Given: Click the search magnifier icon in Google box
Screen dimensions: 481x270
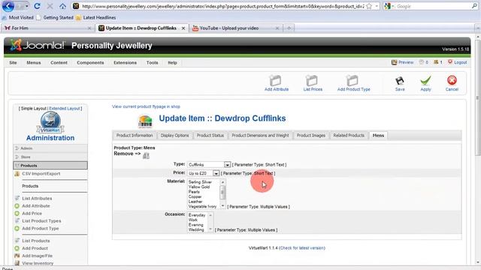Looking at the screenshot, I should (474, 6).
